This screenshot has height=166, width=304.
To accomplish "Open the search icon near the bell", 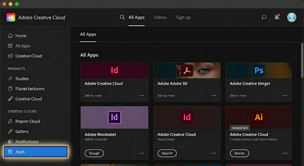I will click(x=264, y=17).
